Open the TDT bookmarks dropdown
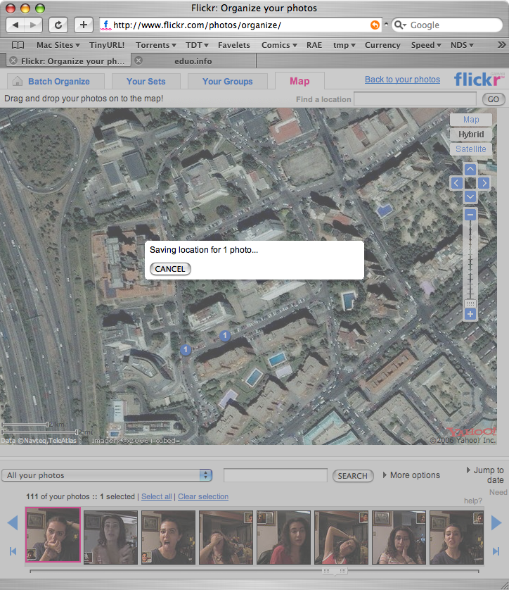Image resolution: width=509 pixels, height=590 pixels. (197, 45)
